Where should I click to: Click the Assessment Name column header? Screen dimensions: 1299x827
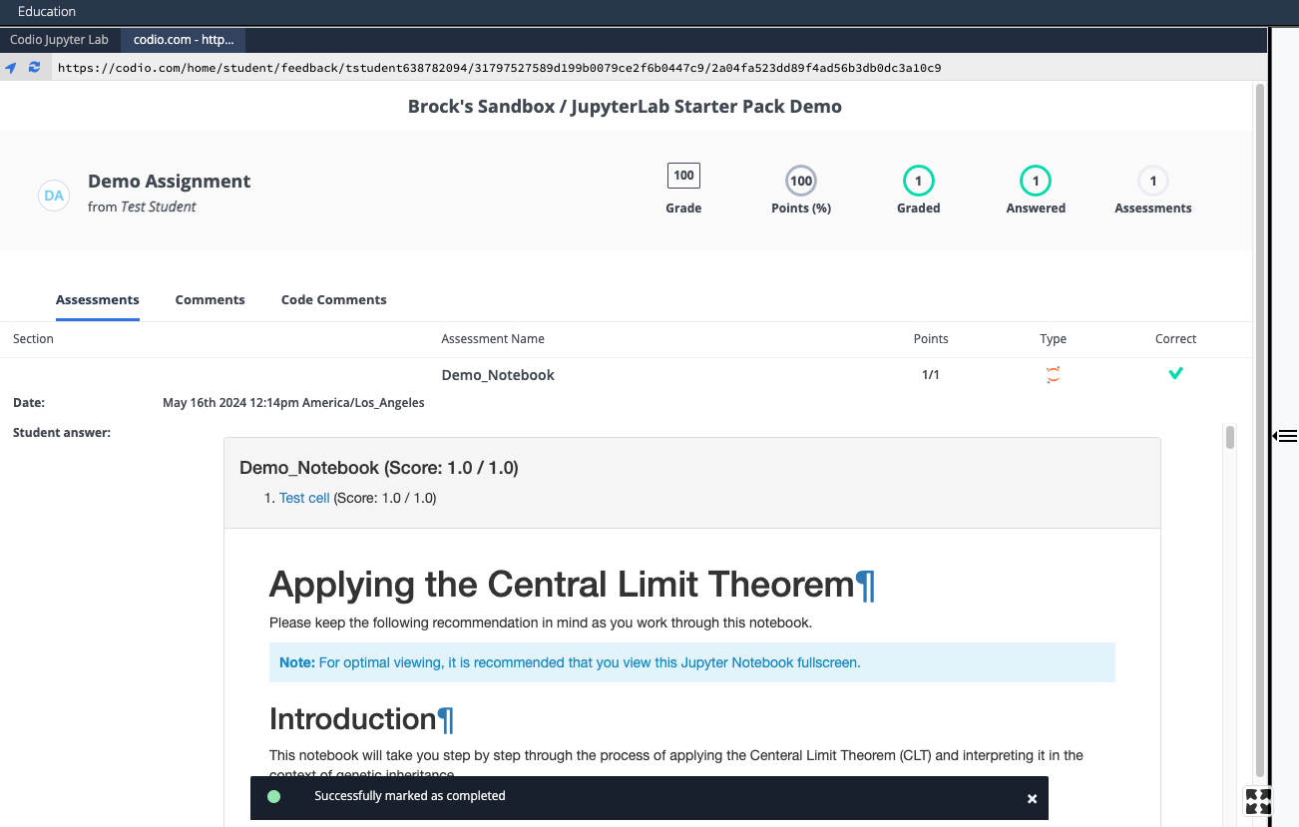493,339
